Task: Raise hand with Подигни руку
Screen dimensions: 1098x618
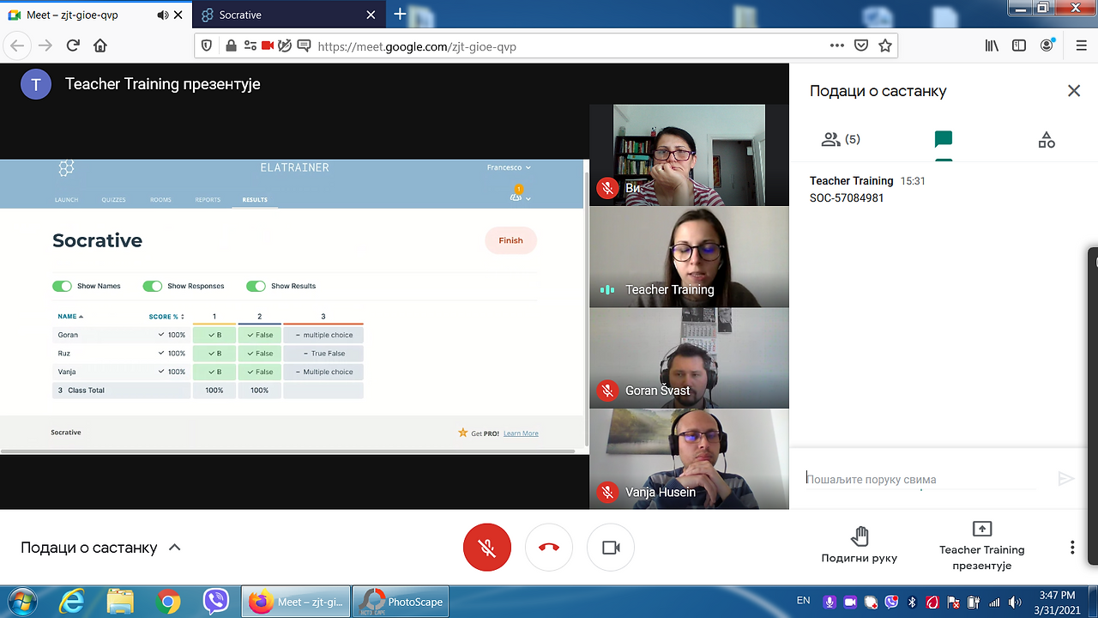Action: point(860,546)
